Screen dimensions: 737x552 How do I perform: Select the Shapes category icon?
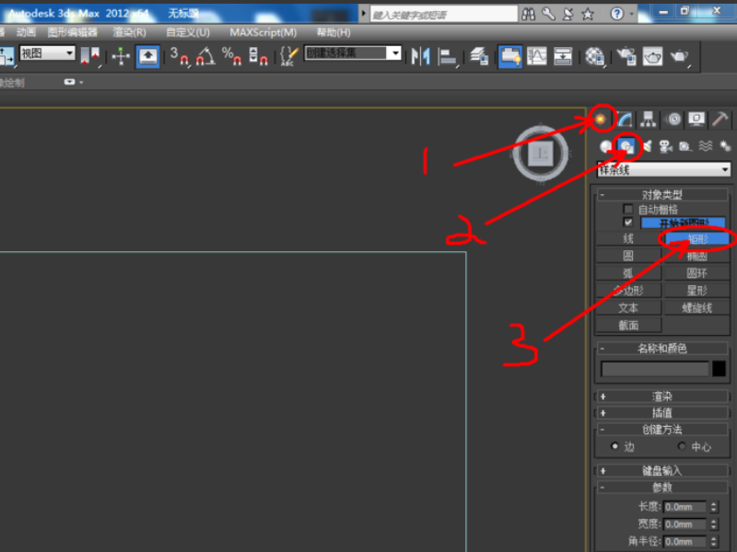click(626, 146)
